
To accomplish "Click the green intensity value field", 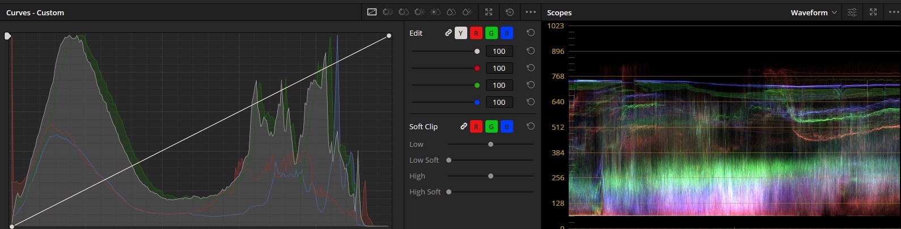I will tap(499, 85).
